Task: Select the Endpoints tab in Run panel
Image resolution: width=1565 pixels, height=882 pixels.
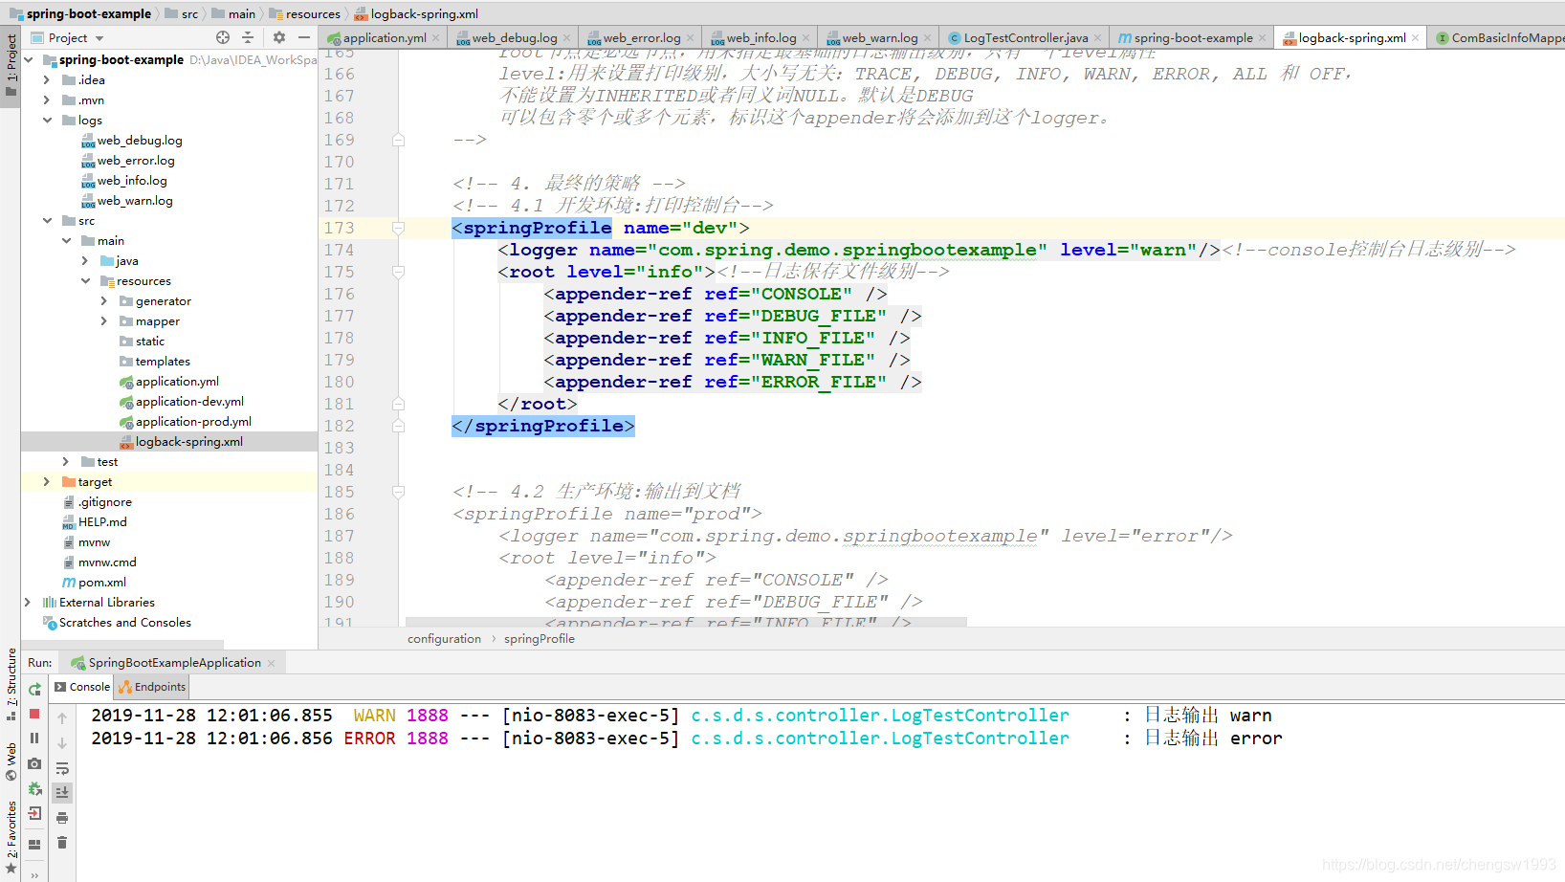Action: tap(152, 687)
